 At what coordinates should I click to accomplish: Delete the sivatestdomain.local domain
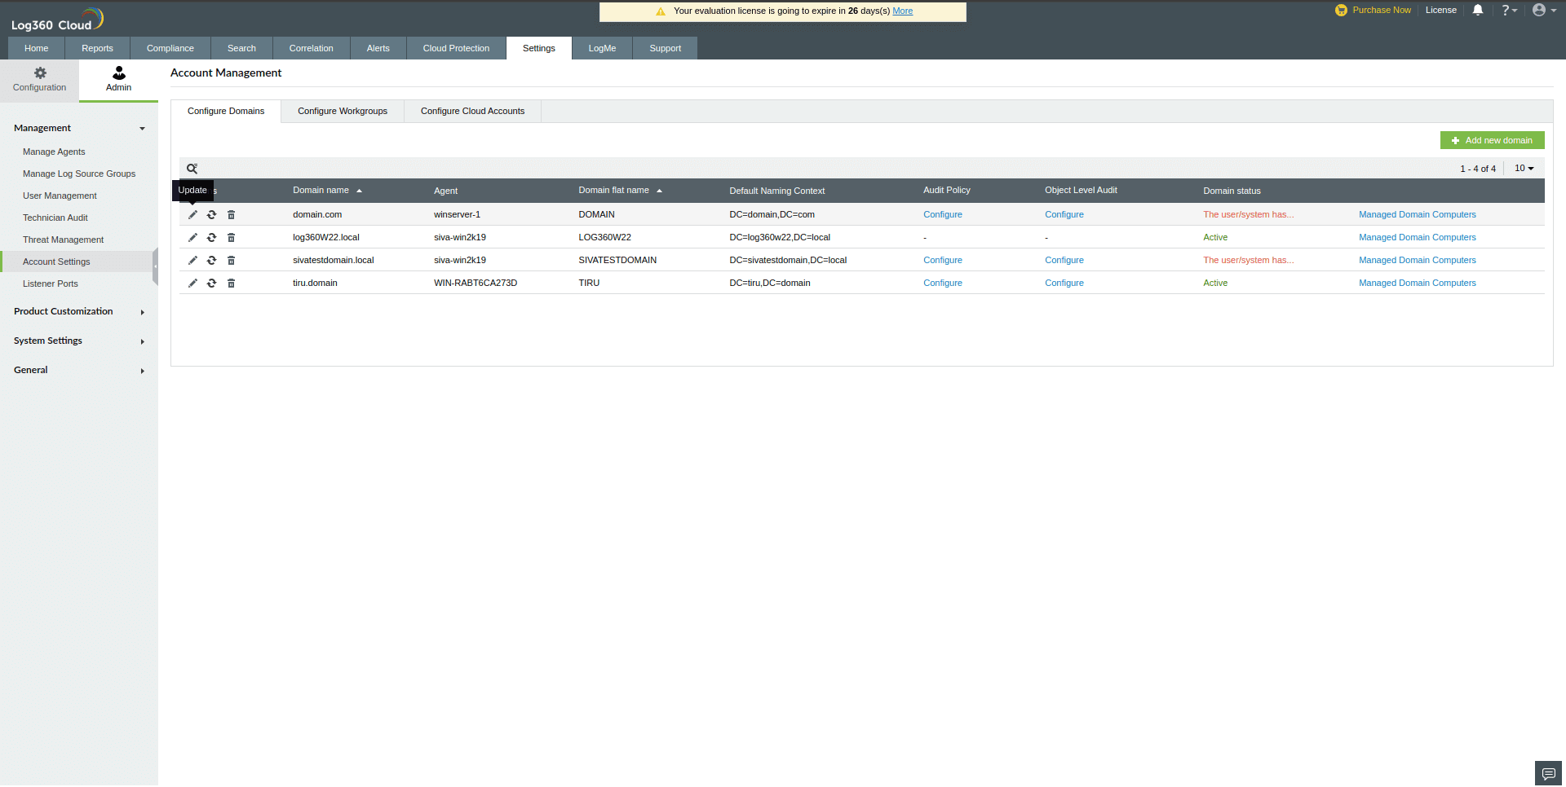231,261
